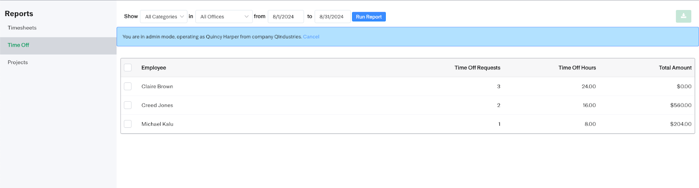Open the Timesheets reports section

[22, 27]
